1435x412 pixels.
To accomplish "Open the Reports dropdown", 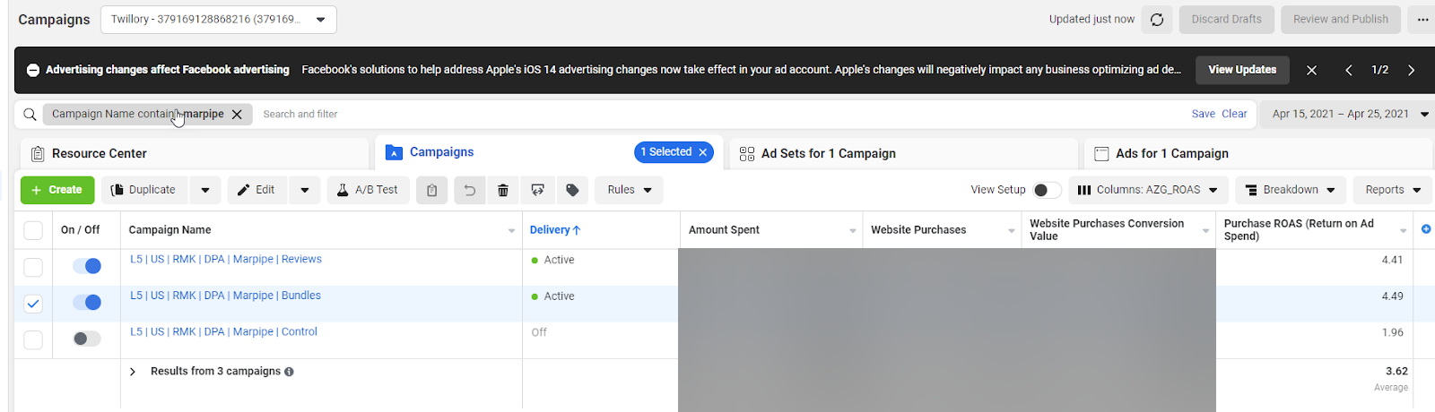I will 1393,190.
